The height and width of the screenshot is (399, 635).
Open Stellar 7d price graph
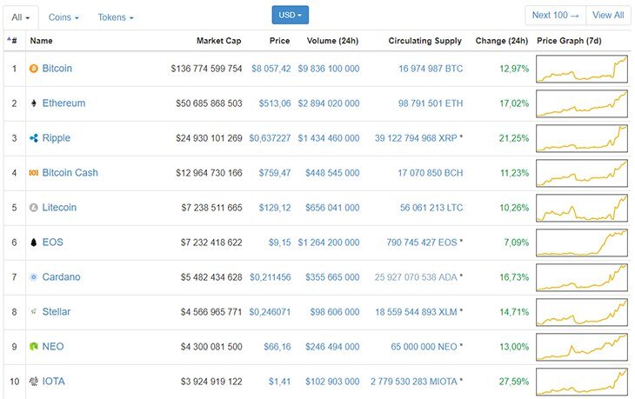click(x=582, y=312)
